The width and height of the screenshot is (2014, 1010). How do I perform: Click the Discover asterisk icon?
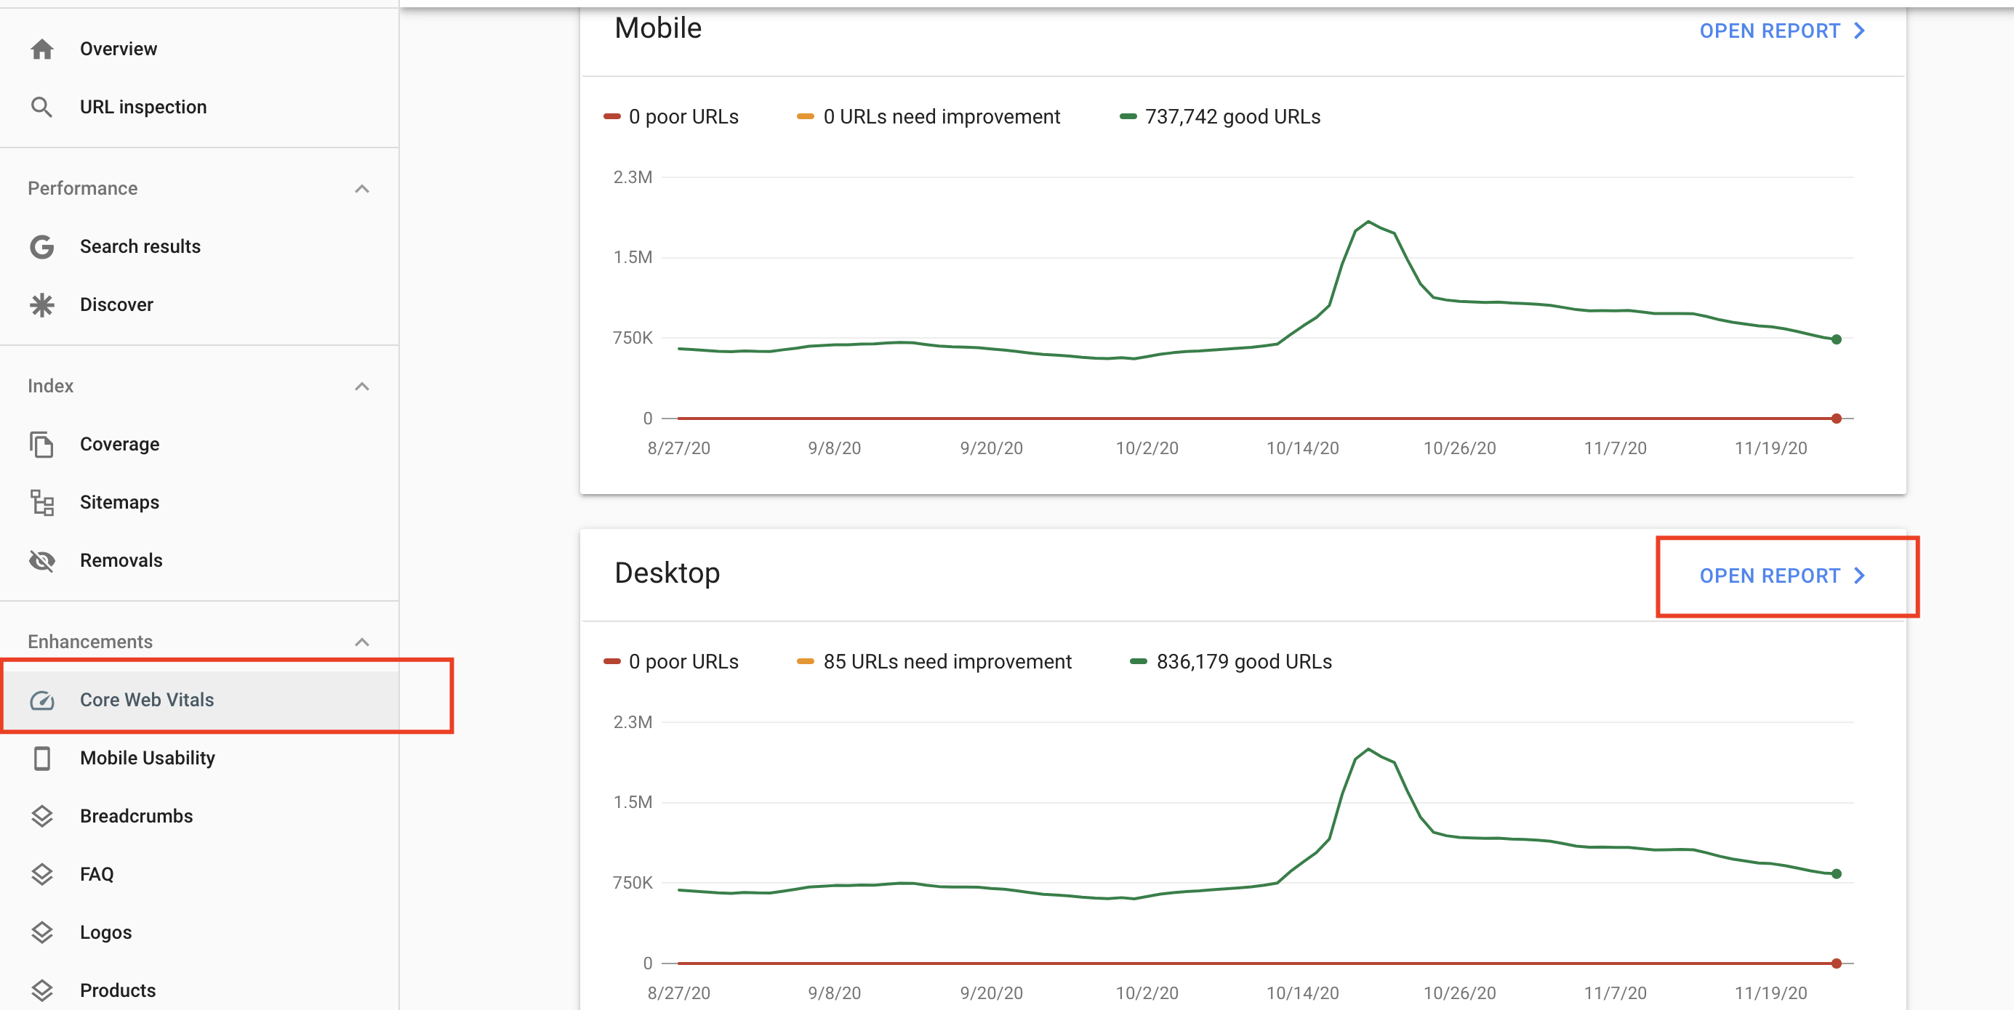41,304
